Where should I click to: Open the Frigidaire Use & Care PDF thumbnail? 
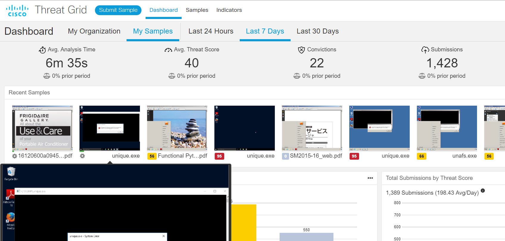(x=42, y=128)
